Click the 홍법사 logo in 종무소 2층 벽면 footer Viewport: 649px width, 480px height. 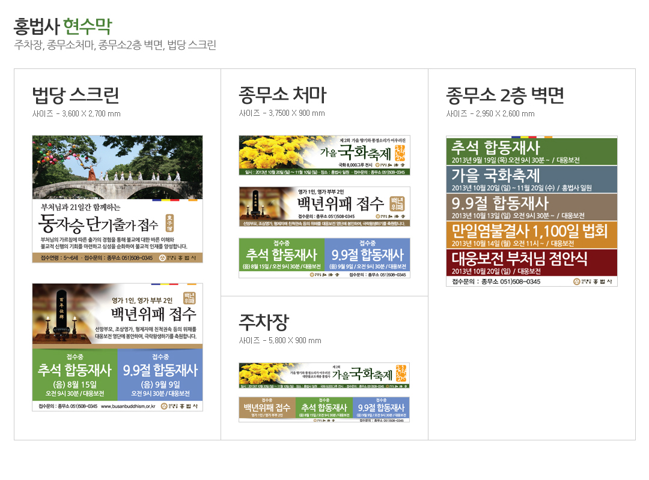click(x=593, y=281)
